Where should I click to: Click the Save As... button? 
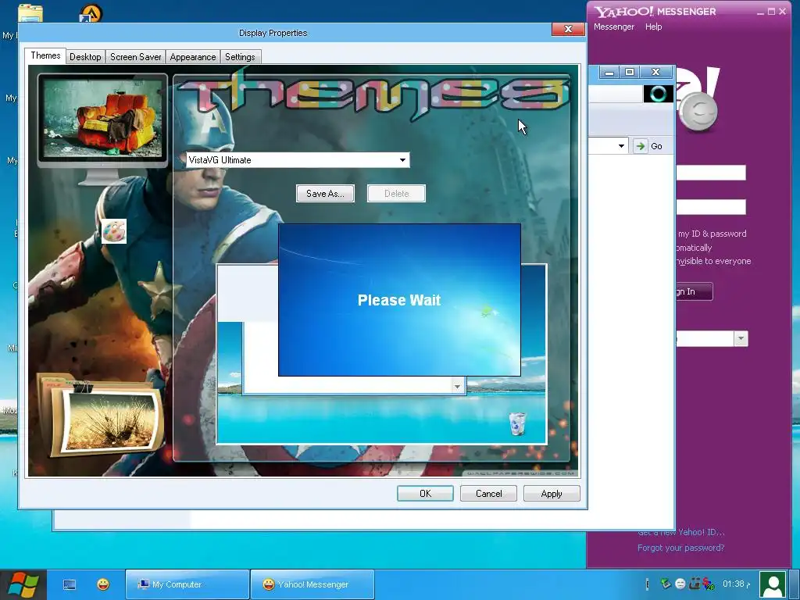tap(325, 194)
